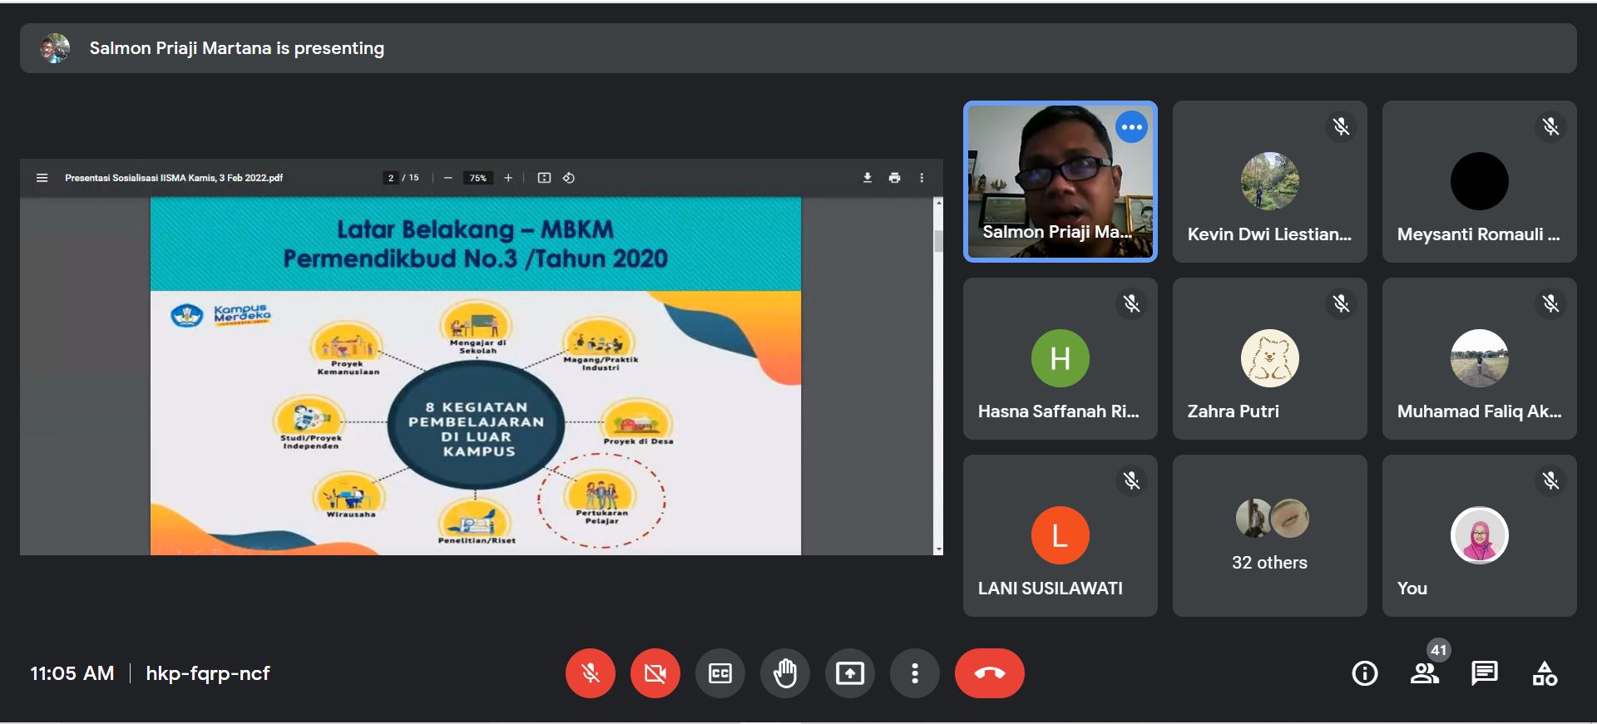Zoom out on the PDF with minus
This screenshot has height=724, width=1597.
point(447,178)
